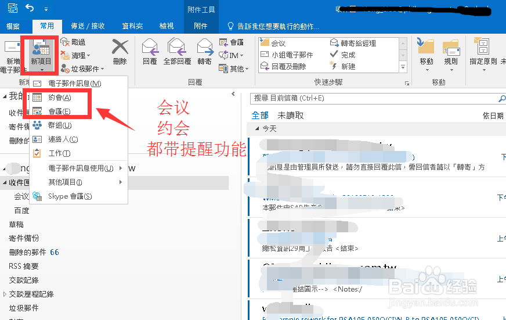506x320 pixels.
Task: Select the 附件 tab
Action: 200,26
